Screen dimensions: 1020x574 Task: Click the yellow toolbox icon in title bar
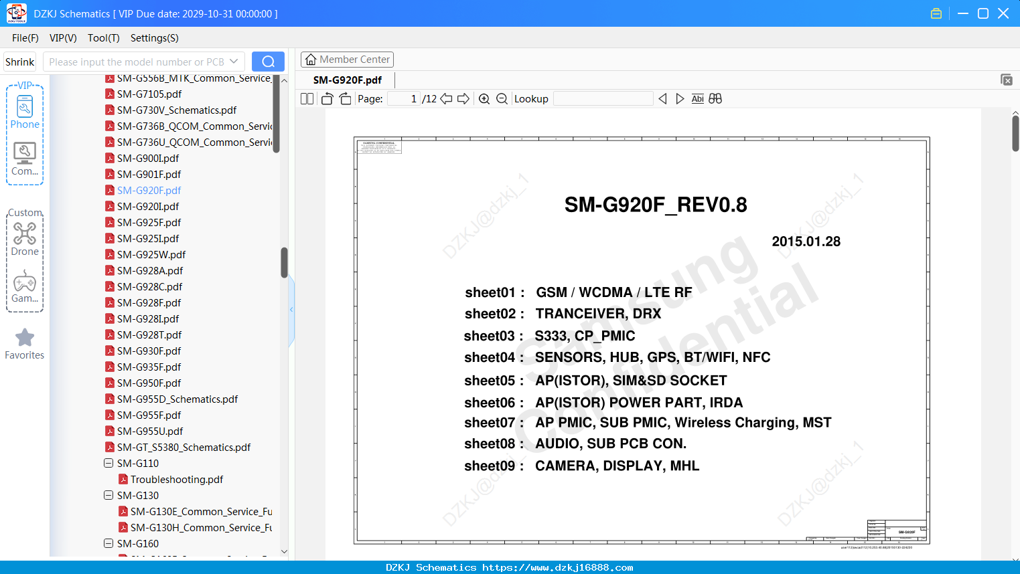click(x=936, y=13)
